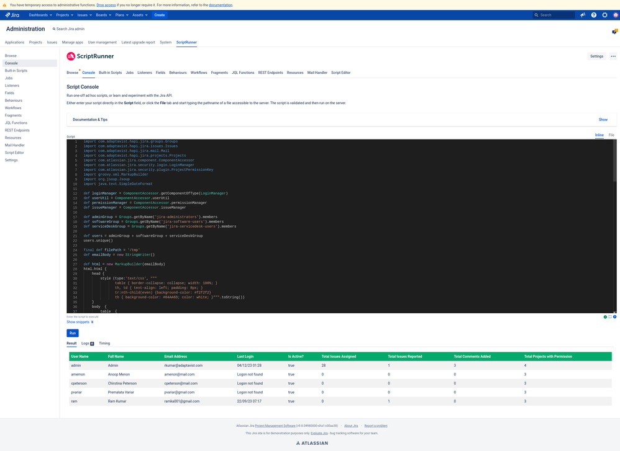Show the Documentation & Tips panel
The width and height of the screenshot is (620, 451).
point(603,120)
